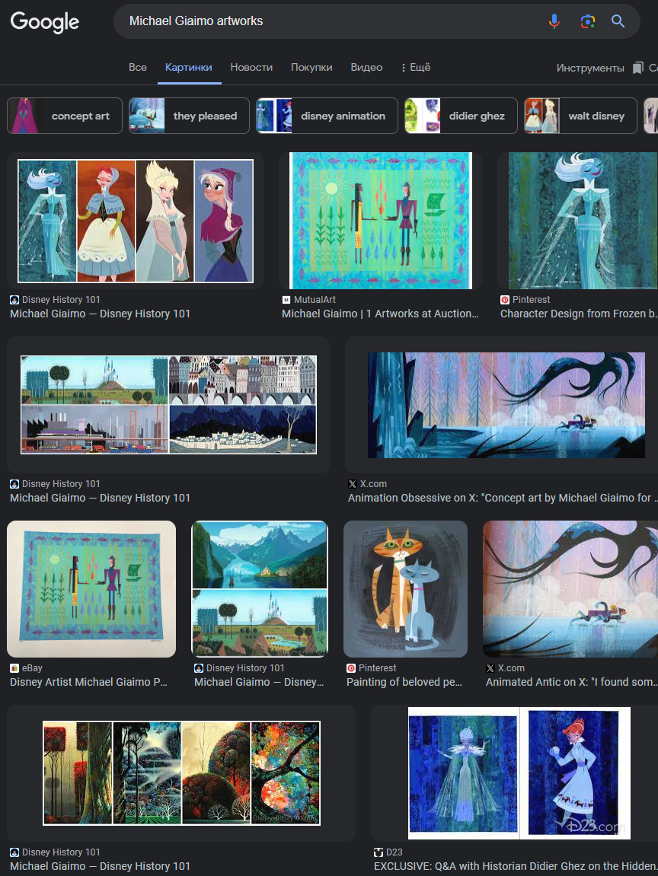Click the three-dot icon beside Ещё
658x876 pixels.
(x=403, y=68)
